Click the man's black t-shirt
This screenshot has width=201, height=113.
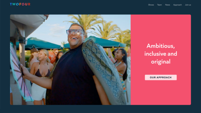(73, 77)
